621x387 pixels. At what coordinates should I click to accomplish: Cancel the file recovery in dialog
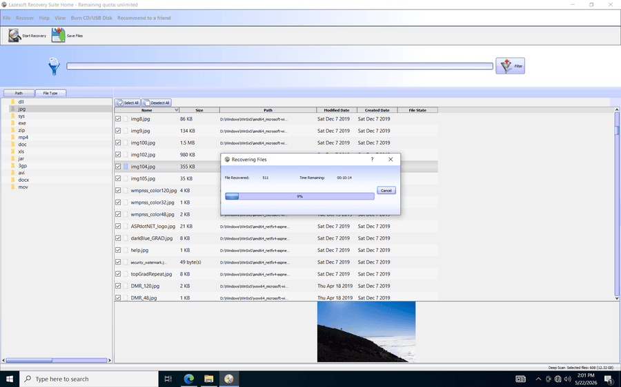coord(386,191)
